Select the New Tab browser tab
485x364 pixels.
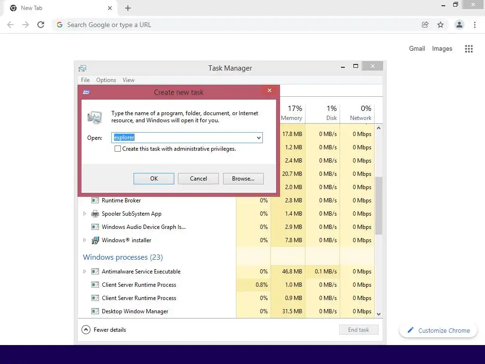click(x=60, y=8)
